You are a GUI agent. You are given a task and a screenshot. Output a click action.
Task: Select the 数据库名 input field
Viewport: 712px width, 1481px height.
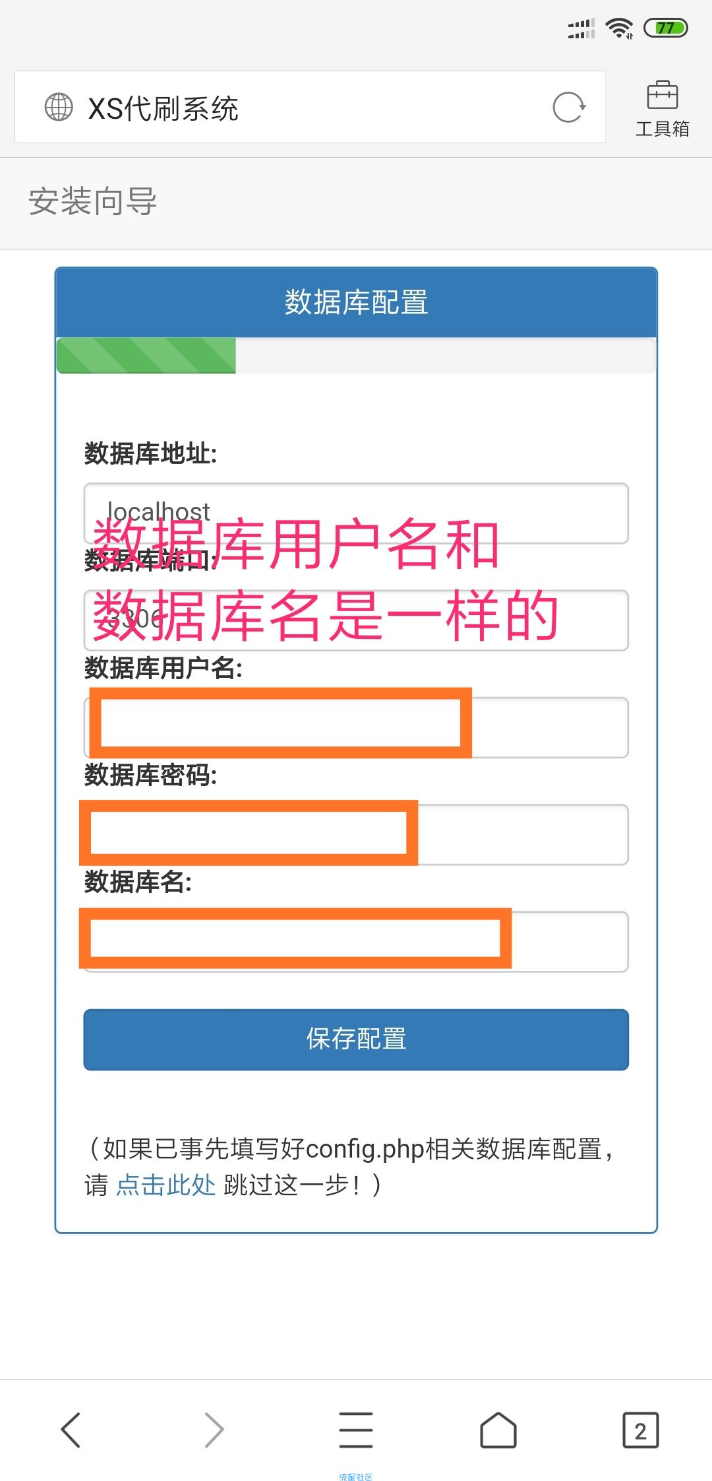click(356, 941)
